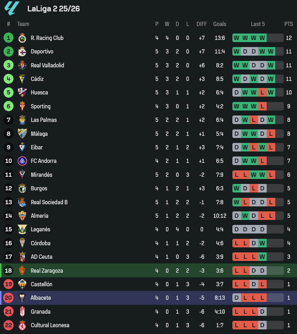Click the FC Andorra round badge
Viewport: 297px width, 334px height.
(x=22, y=161)
